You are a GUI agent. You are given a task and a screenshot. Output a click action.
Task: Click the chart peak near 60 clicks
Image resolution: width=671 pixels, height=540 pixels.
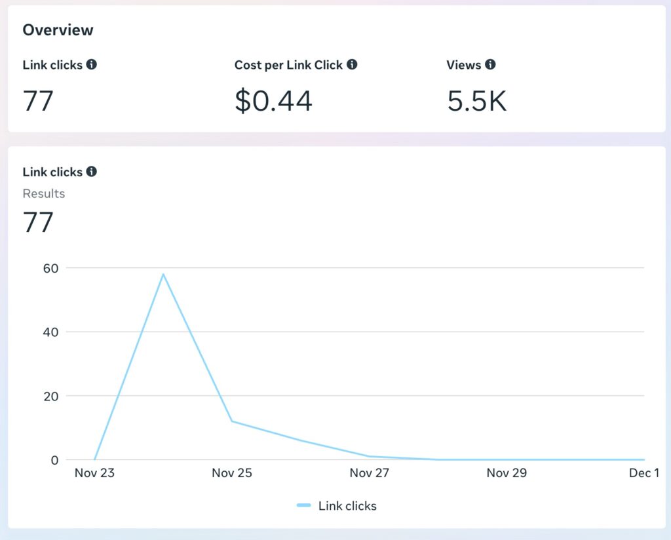[163, 274]
